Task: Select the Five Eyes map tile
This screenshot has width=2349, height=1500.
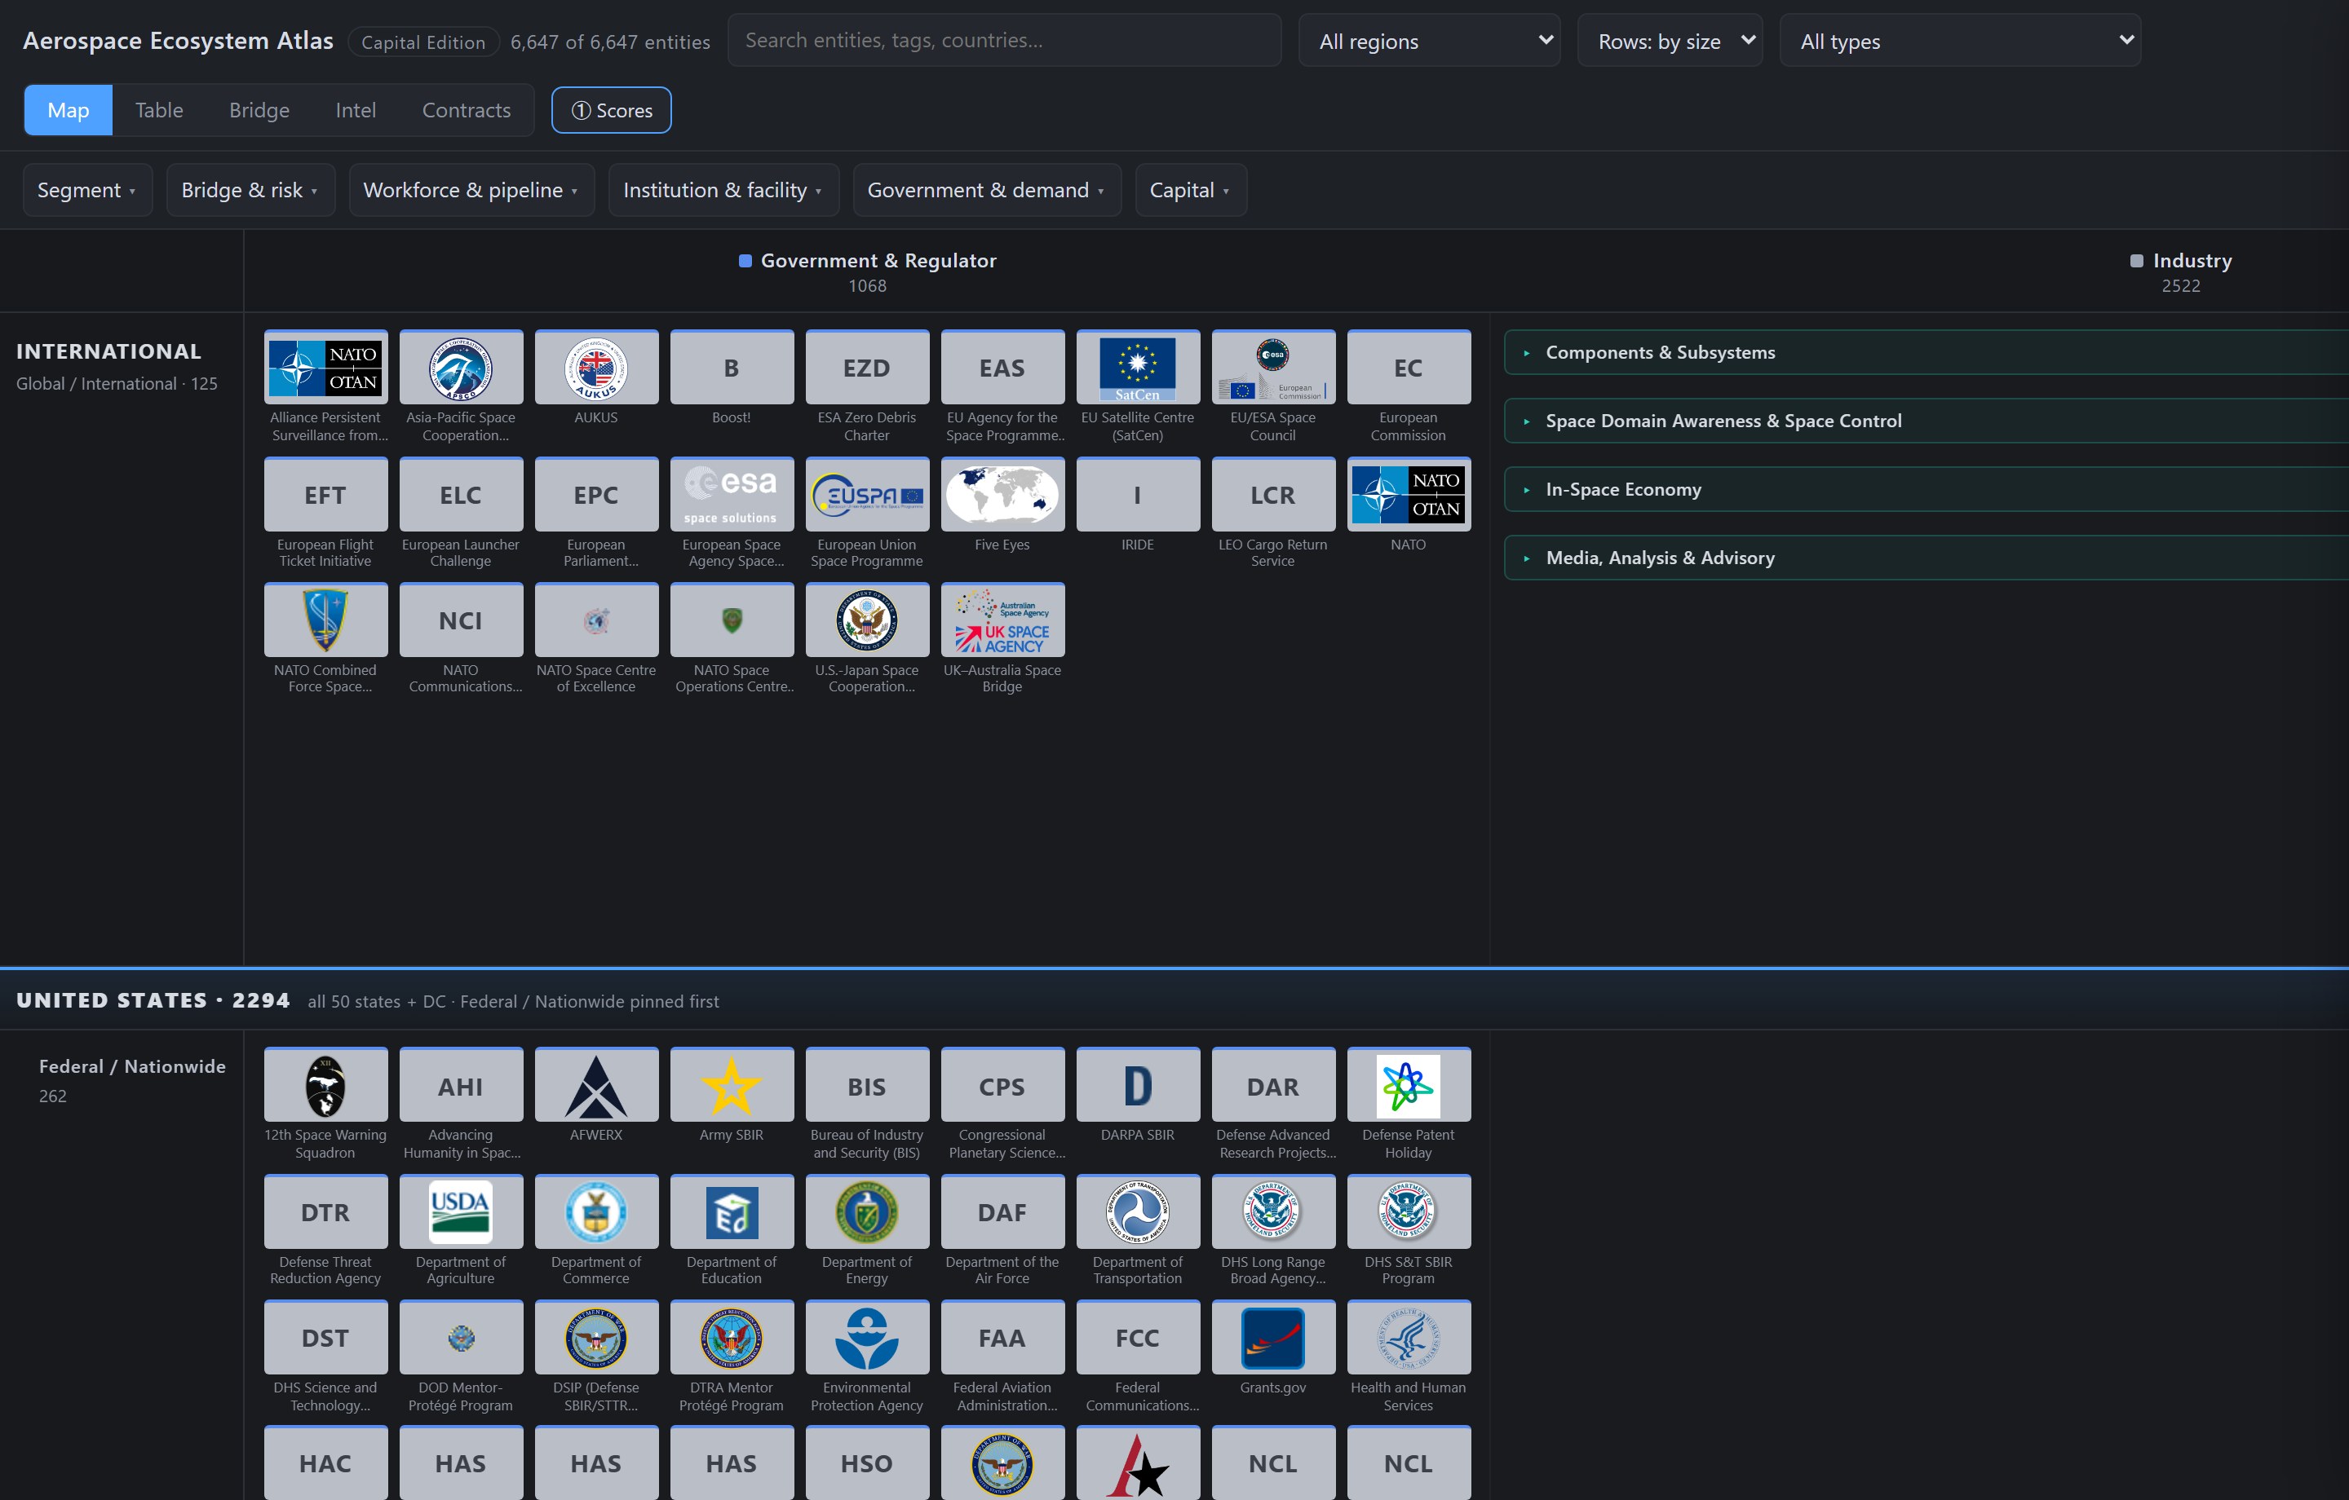Action: [x=1002, y=495]
